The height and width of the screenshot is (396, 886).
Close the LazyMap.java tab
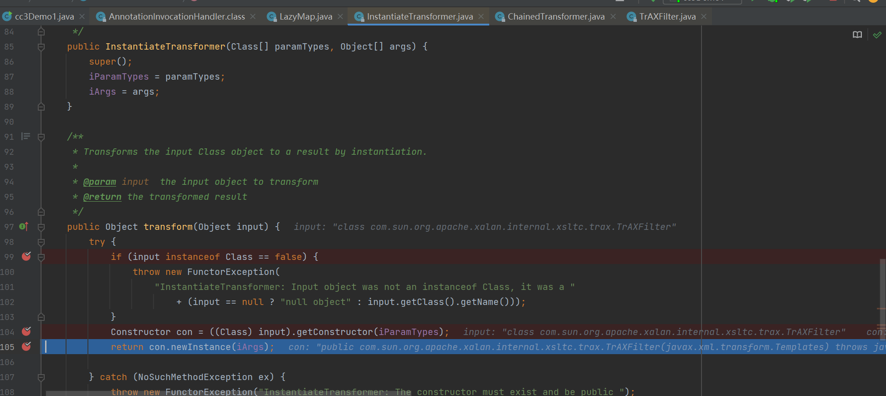click(340, 17)
